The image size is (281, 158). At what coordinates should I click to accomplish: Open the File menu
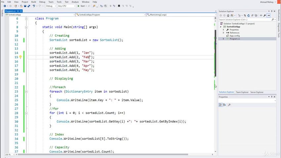tap(3, 2)
